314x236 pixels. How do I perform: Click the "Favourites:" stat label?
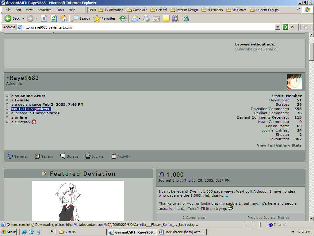coord(279,139)
